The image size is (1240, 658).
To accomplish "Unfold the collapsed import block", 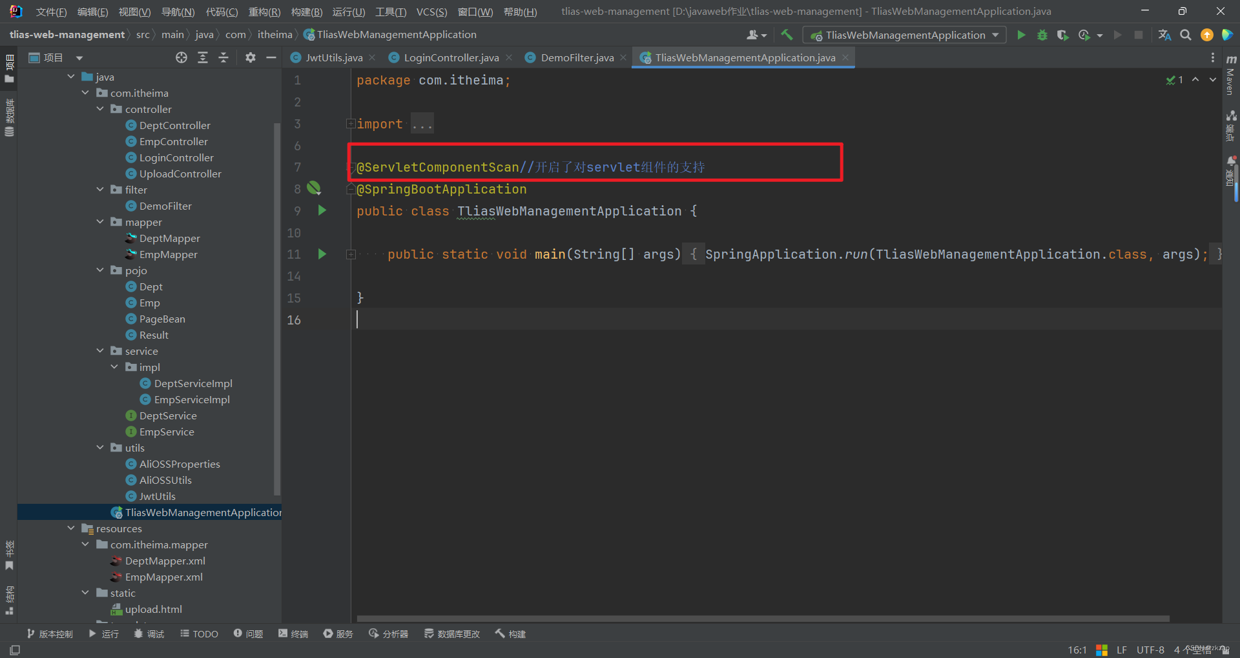I will point(351,123).
